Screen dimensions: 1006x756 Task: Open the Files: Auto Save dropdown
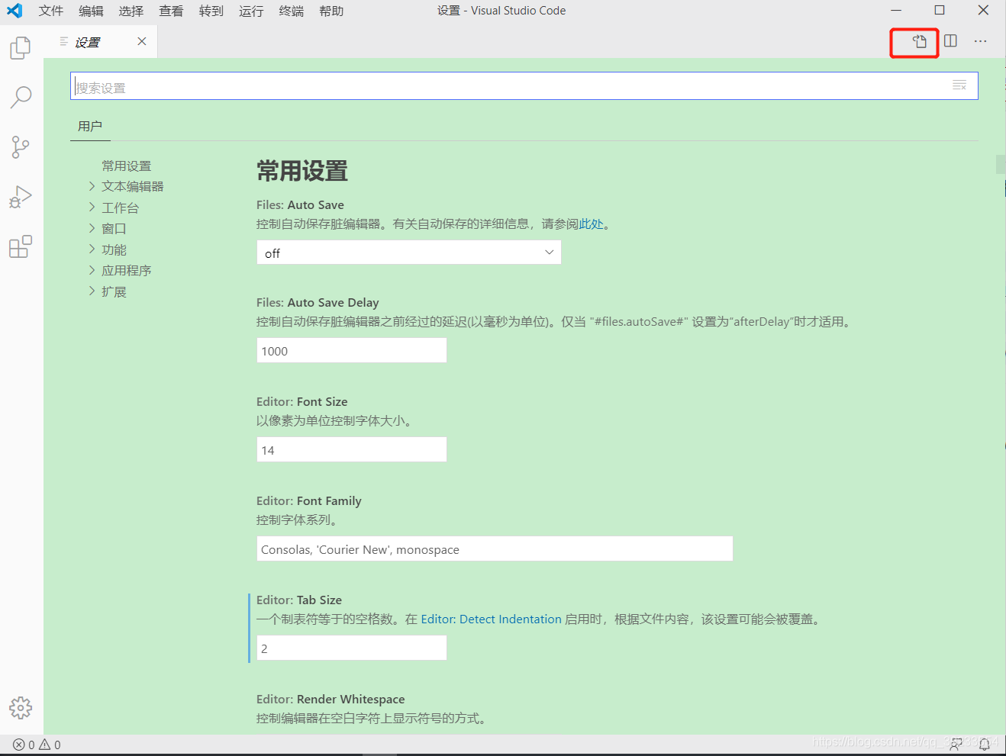pyautogui.click(x=408, y=252)
